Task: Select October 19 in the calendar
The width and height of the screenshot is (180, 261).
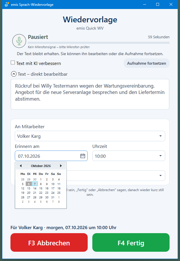Action: (23, 193)
